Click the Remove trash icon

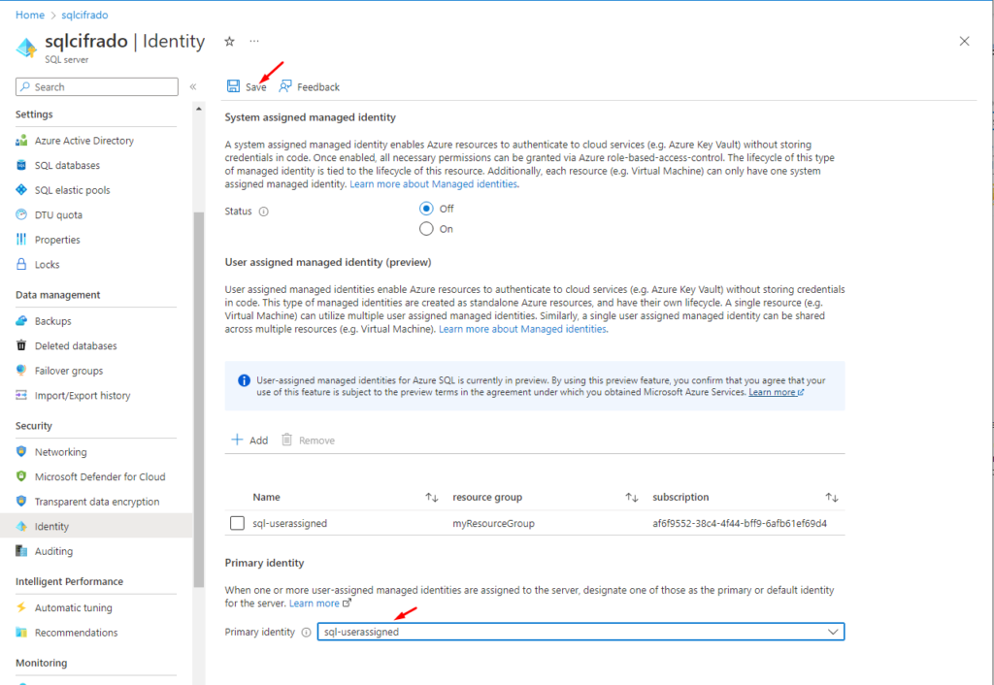tap(286, 440)
